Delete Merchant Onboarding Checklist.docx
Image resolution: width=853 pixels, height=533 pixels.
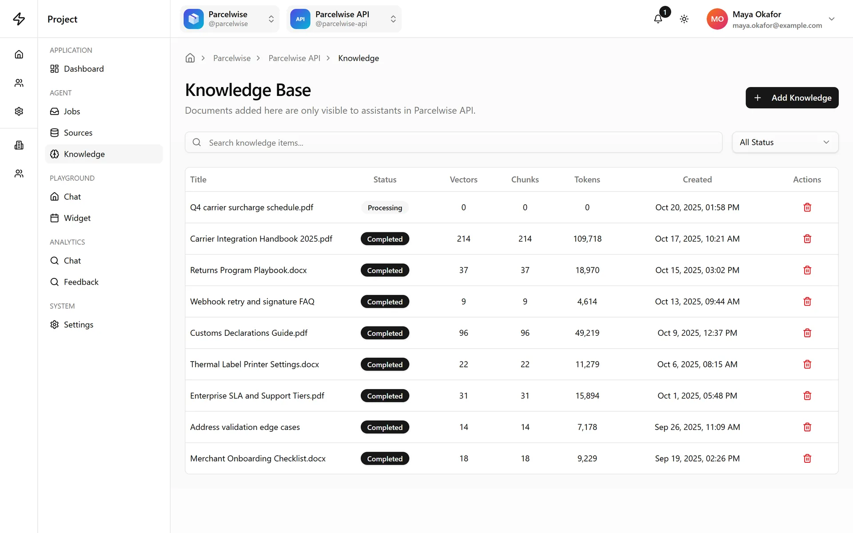(x=807, y=458)
